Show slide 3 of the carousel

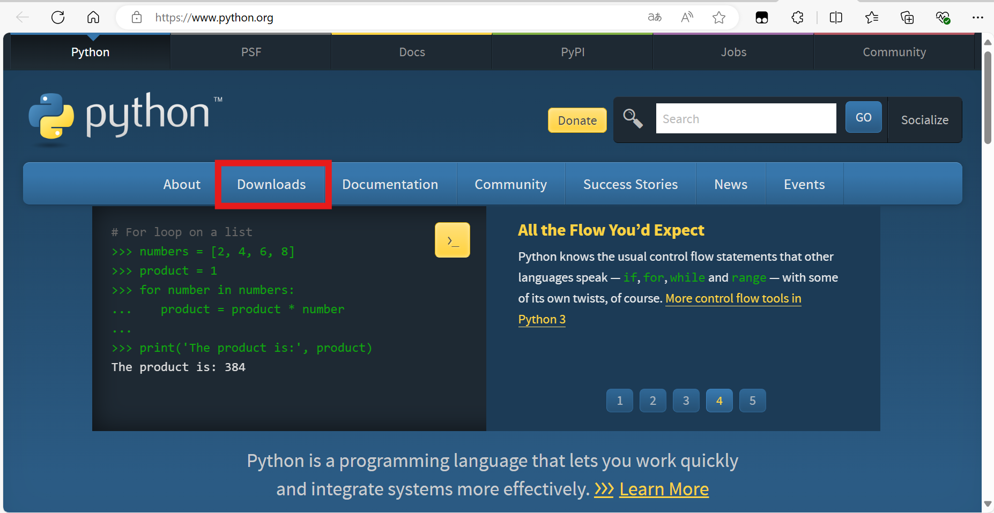click(686, 401)
